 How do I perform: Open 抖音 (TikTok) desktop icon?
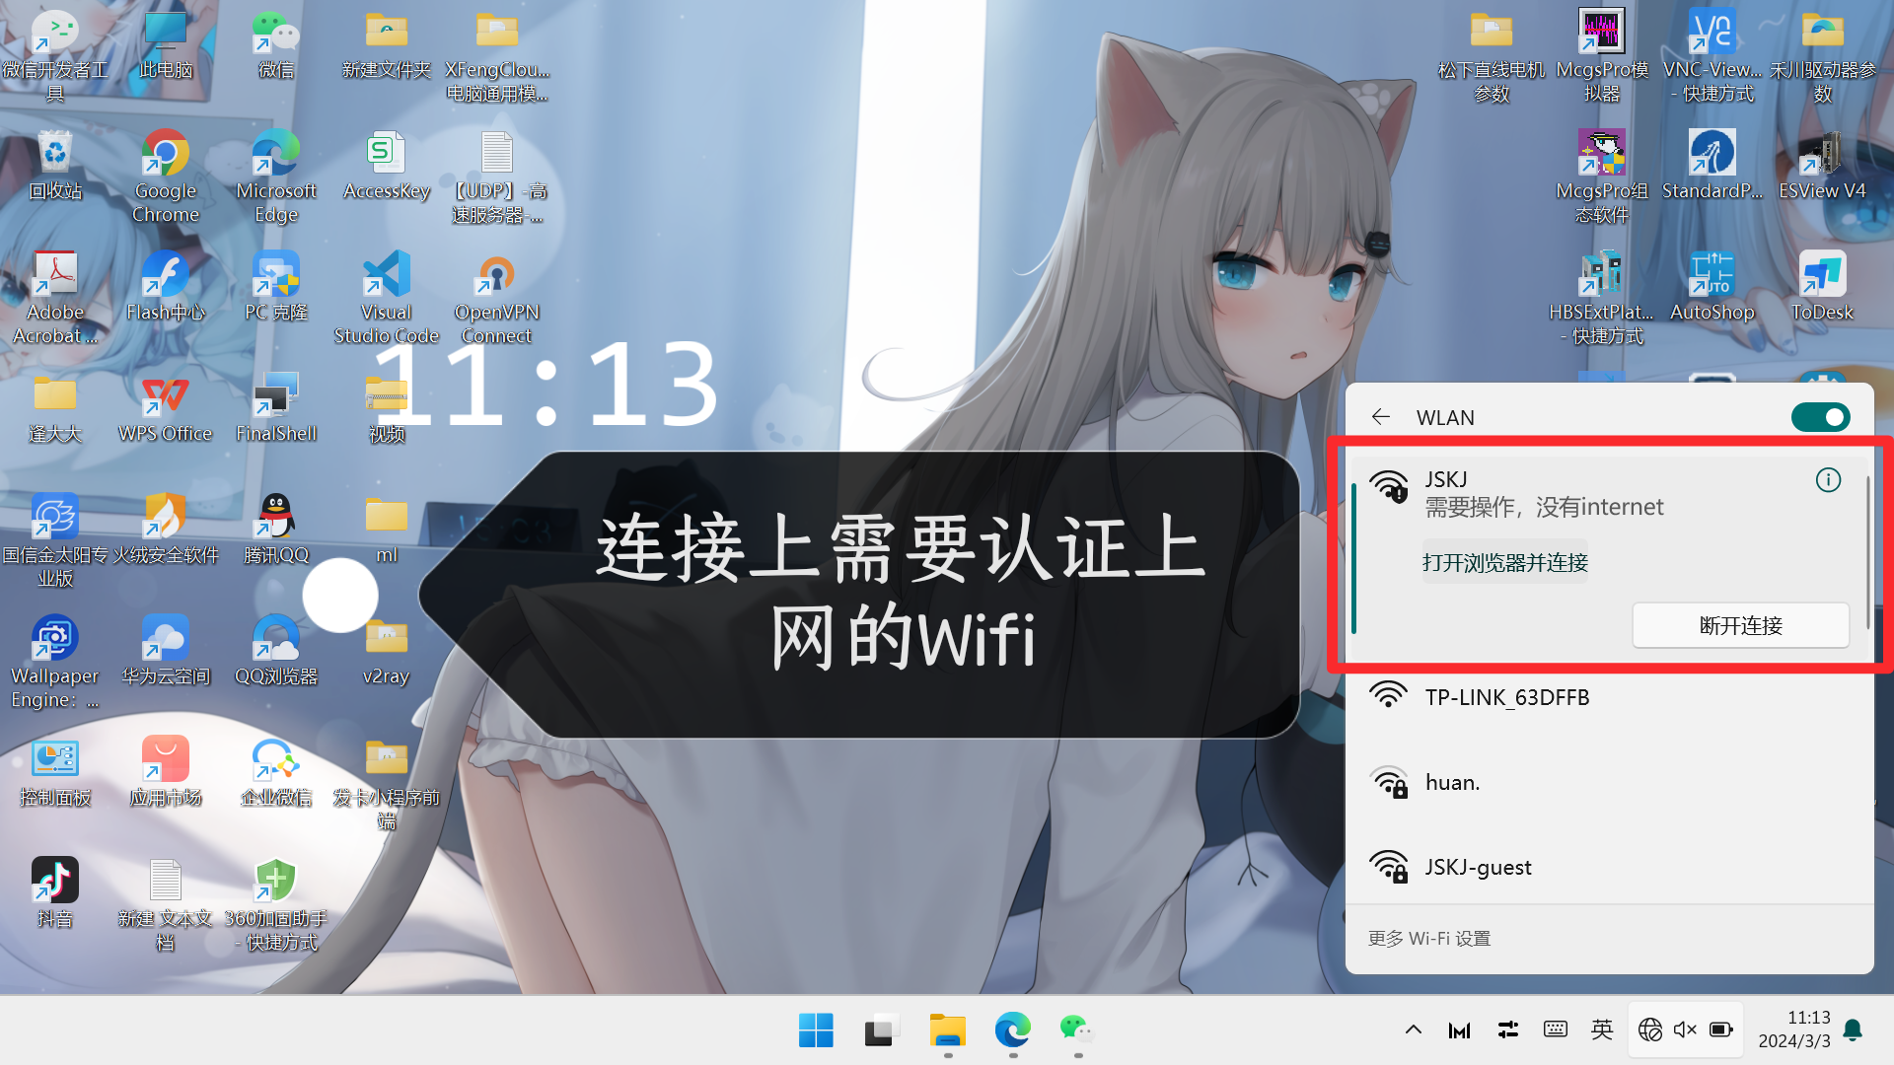[x=55, y=892]
